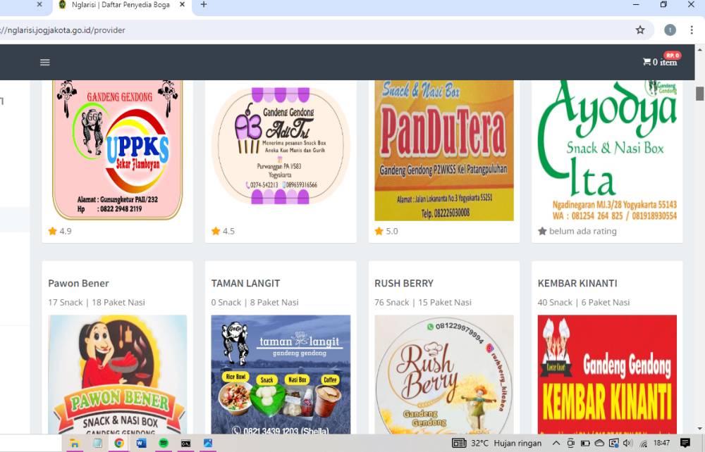Open the PanDuTera Snack & Nasi Box image
Viewport: 705px width, 452px height.
click(443, 151)
